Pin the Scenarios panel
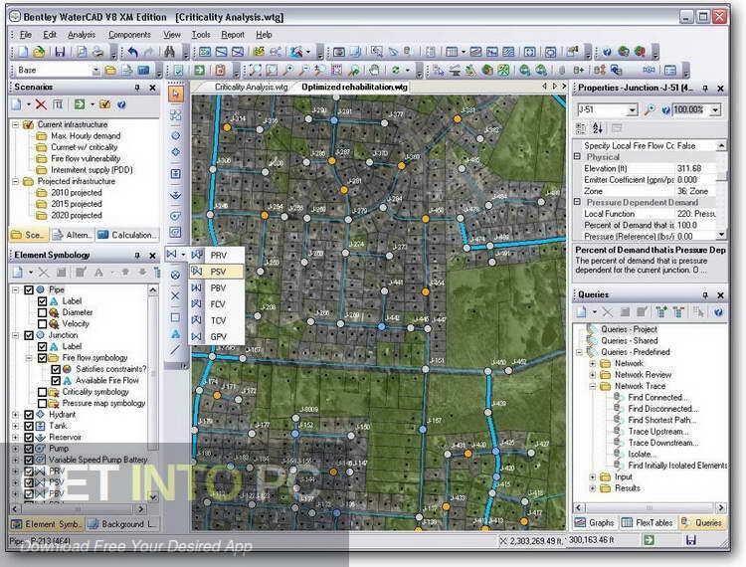 [137, 88]
